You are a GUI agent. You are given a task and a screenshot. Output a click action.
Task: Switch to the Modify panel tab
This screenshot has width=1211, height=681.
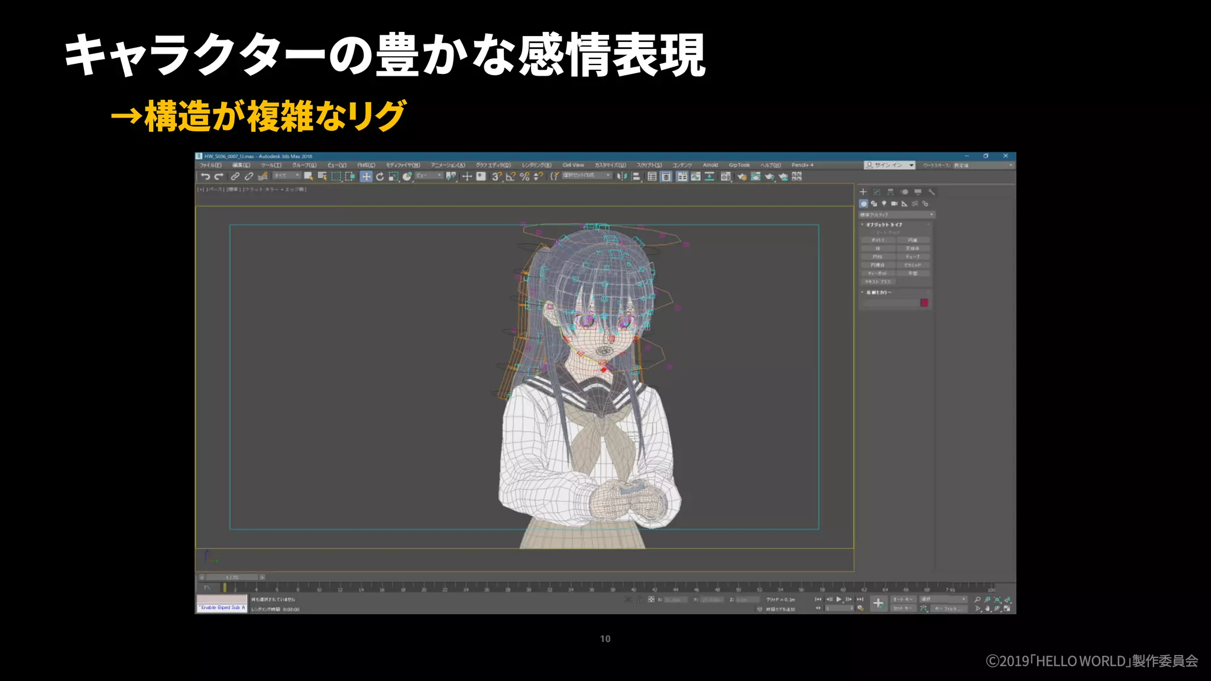(877, 192)
